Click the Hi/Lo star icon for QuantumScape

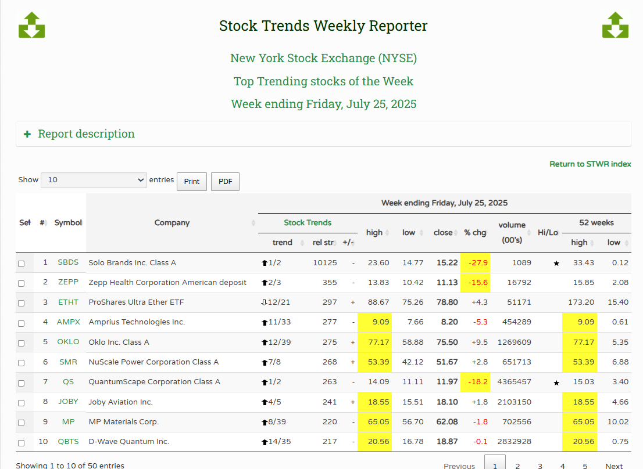click(556, 383)
